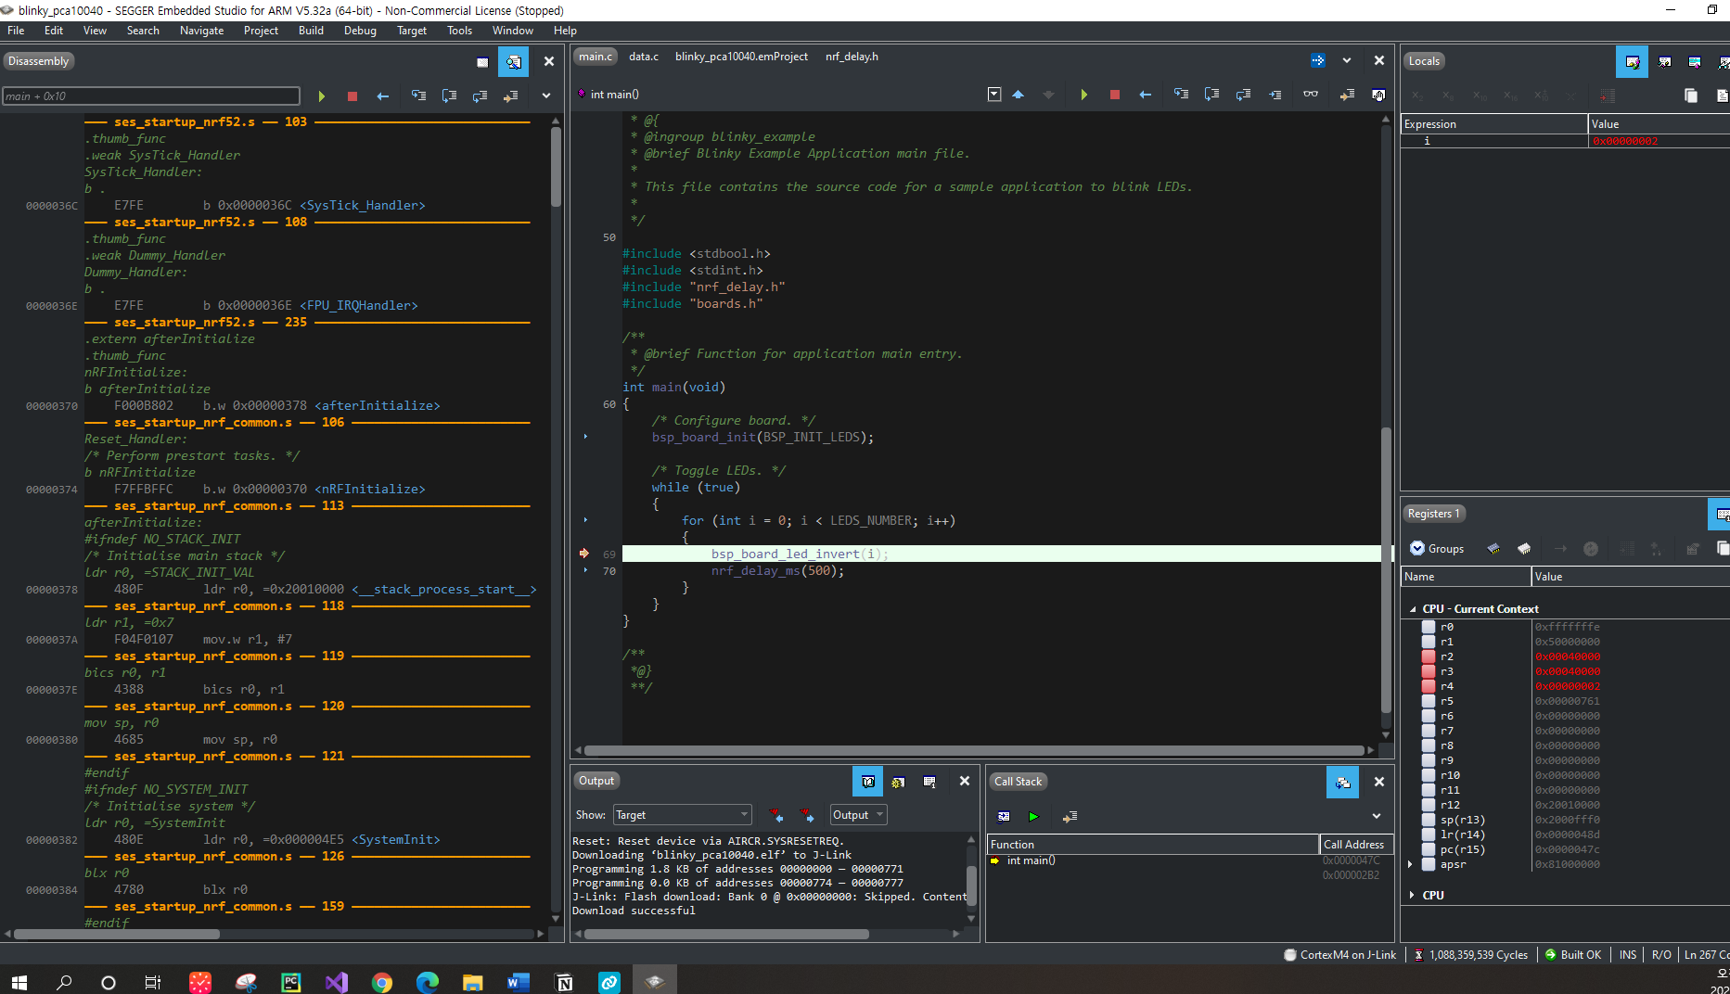The image size is (1730, 994).
Task: Open Show Target dropdown in Output panel
Action: click(x=682, y=815)
